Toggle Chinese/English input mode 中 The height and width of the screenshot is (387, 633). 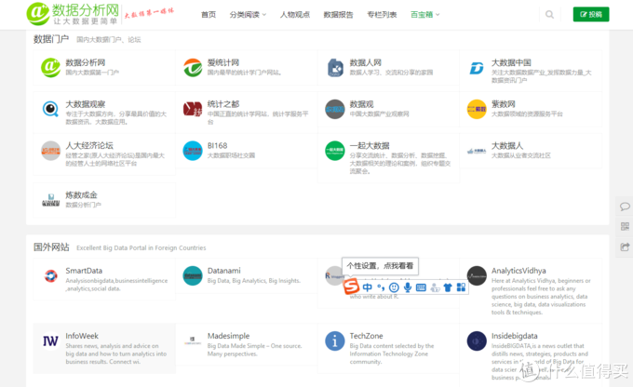pos(368,287)
